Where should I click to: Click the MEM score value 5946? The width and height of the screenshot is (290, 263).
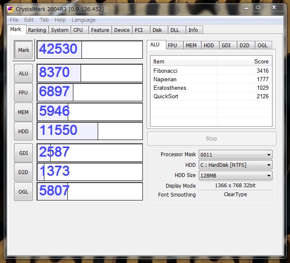click(x=55, y=111)
